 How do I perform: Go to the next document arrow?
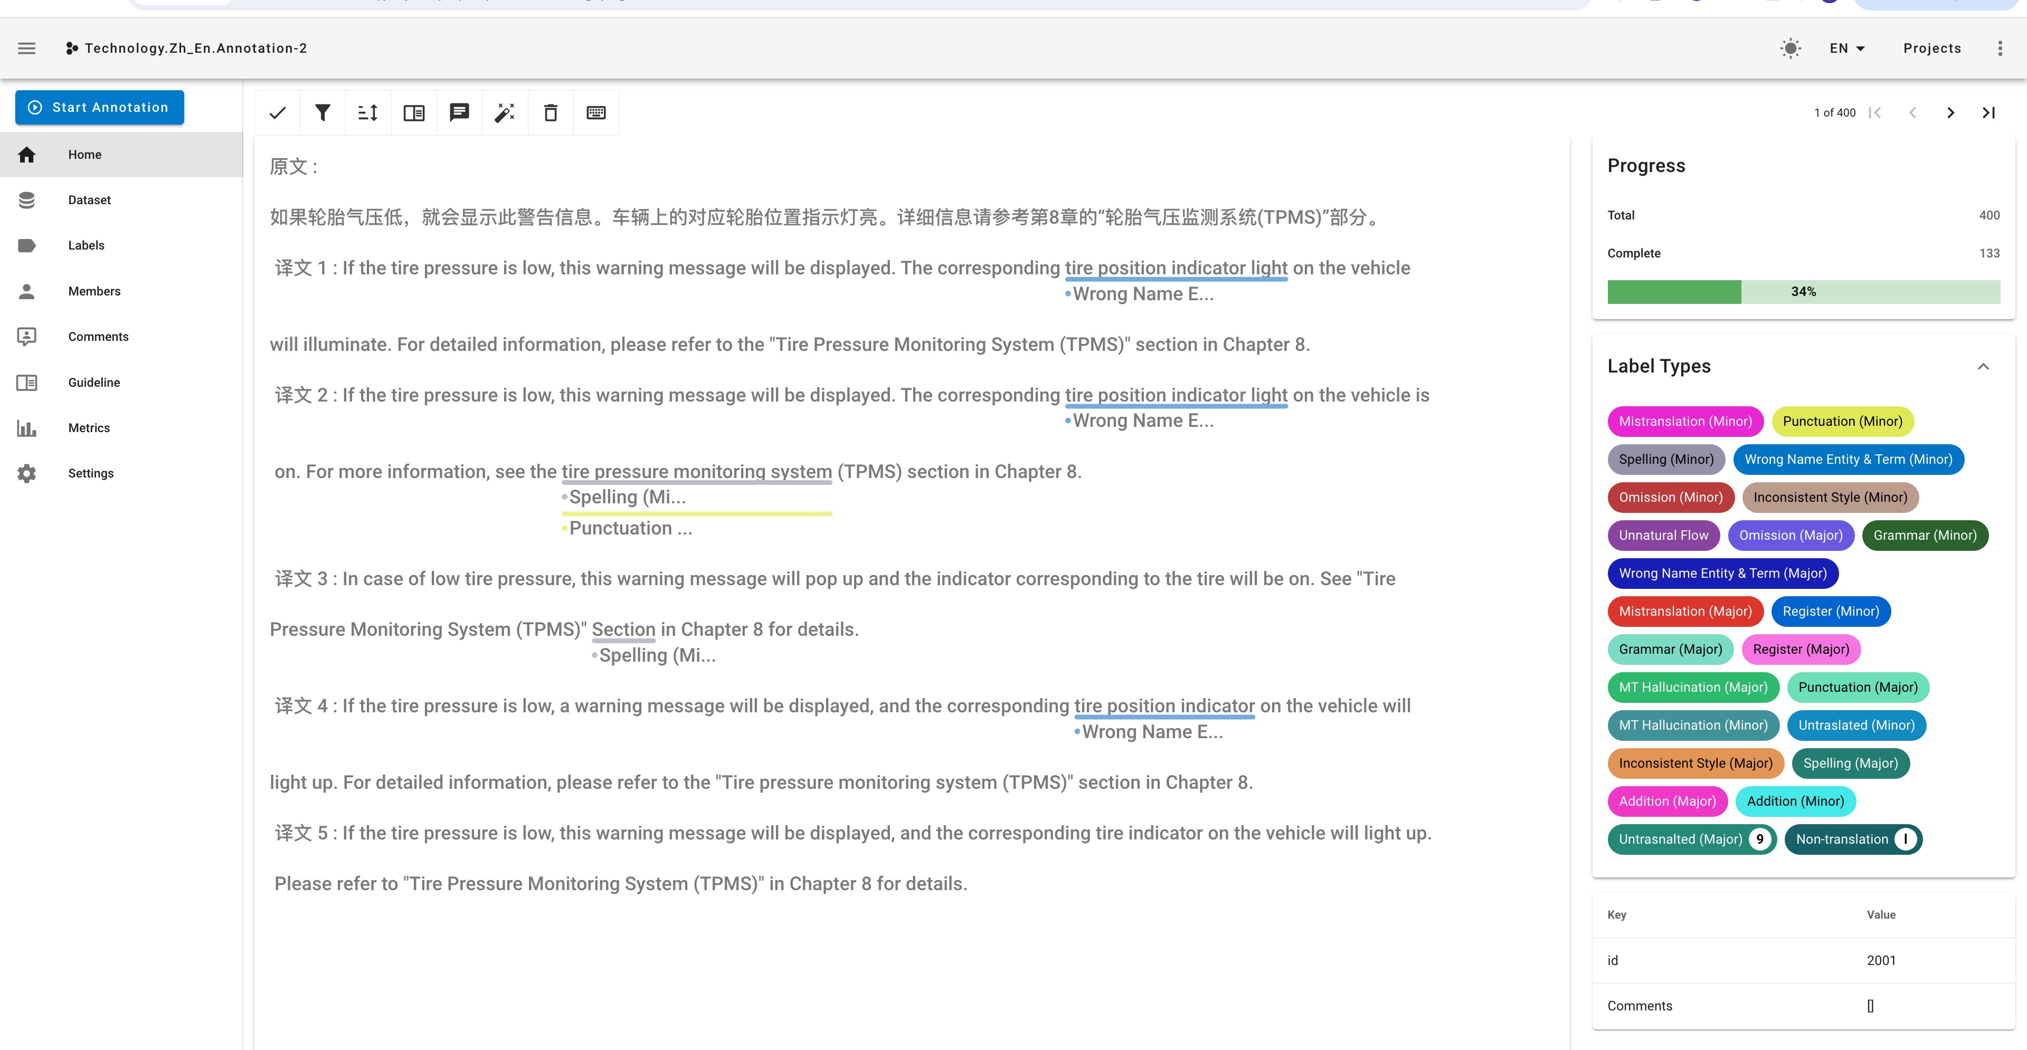point(1950,113)
